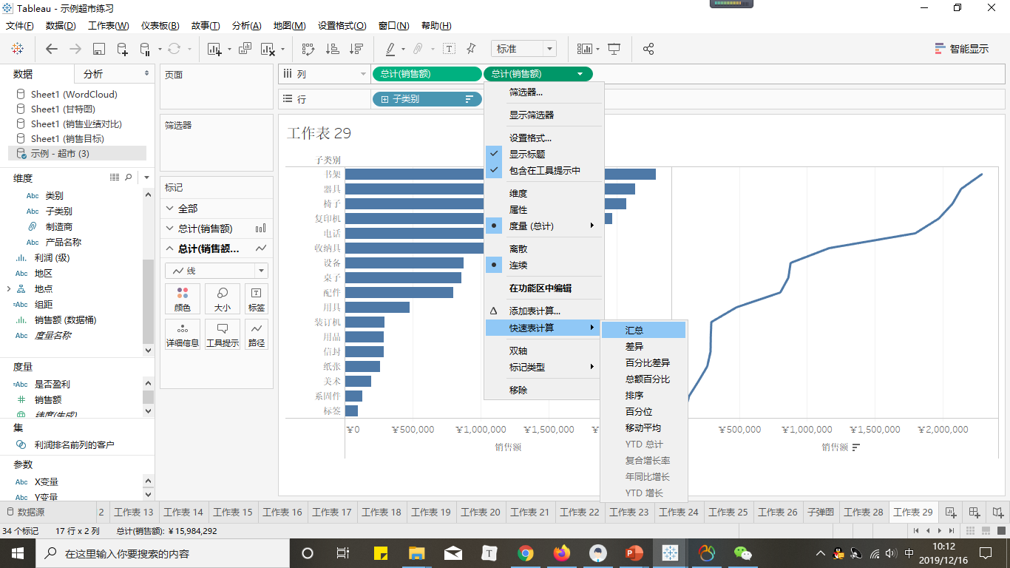Click the new worksheet tab icon at bottom
The height and width of the screenshot is (568, 1010).
coord(950,512)
